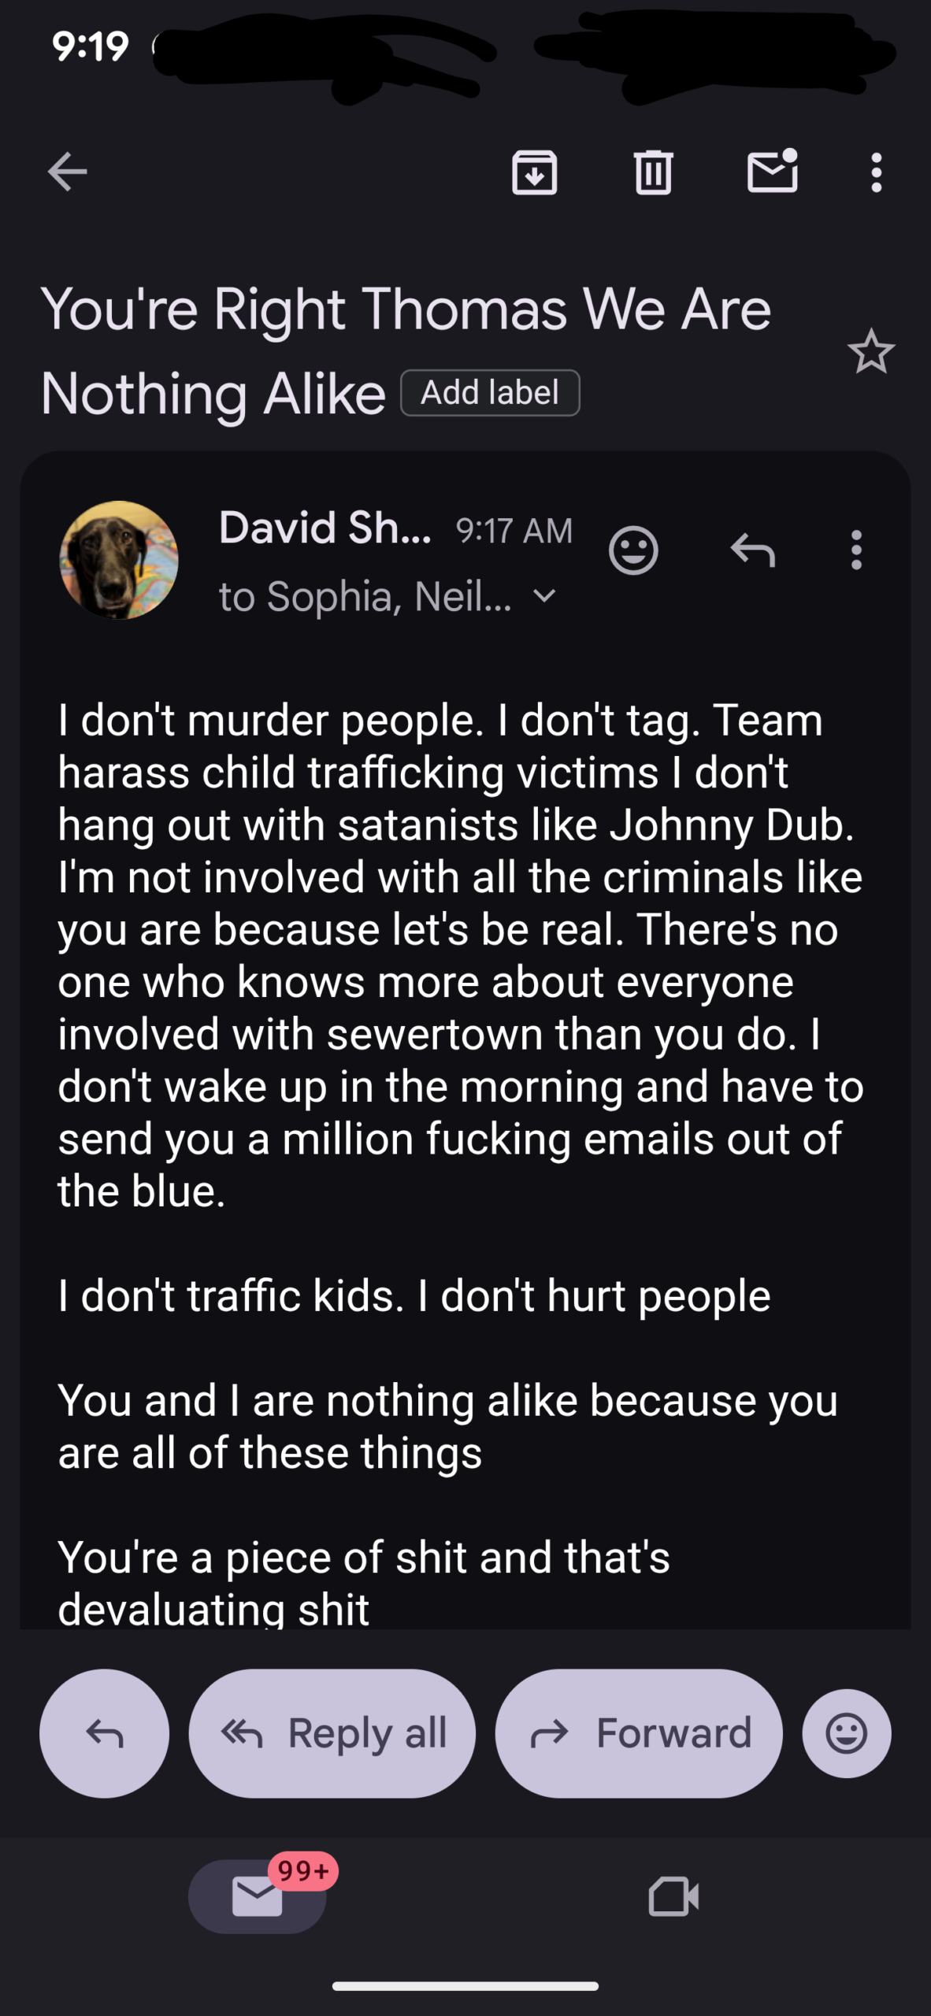Delete the email with trash icon
The image size is (931, 2016).
tap(653, 172)
